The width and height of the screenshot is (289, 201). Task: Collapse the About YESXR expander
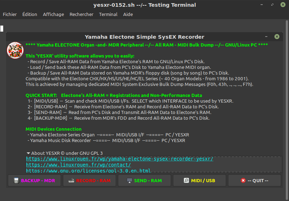28,153
